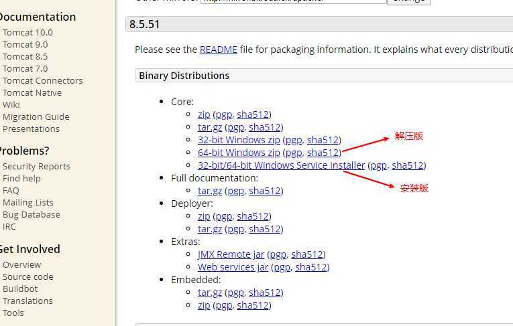Open the FAQ link

tap(11, 190)
